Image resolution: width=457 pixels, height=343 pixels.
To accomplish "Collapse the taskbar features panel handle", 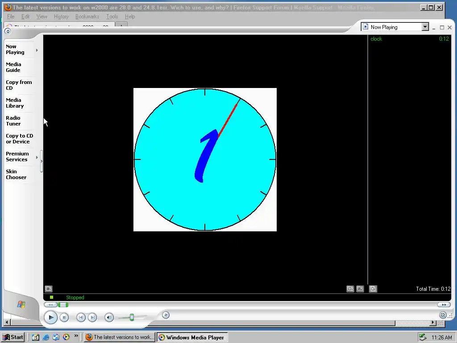I will point(42,161).
